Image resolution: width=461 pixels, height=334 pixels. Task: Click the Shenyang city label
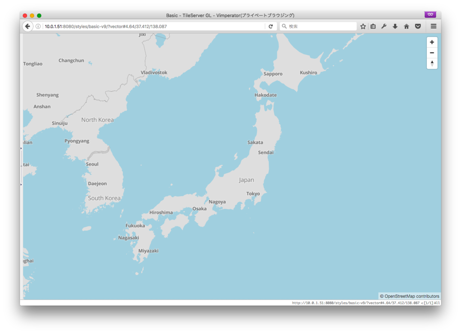click(x=47, y=95)
